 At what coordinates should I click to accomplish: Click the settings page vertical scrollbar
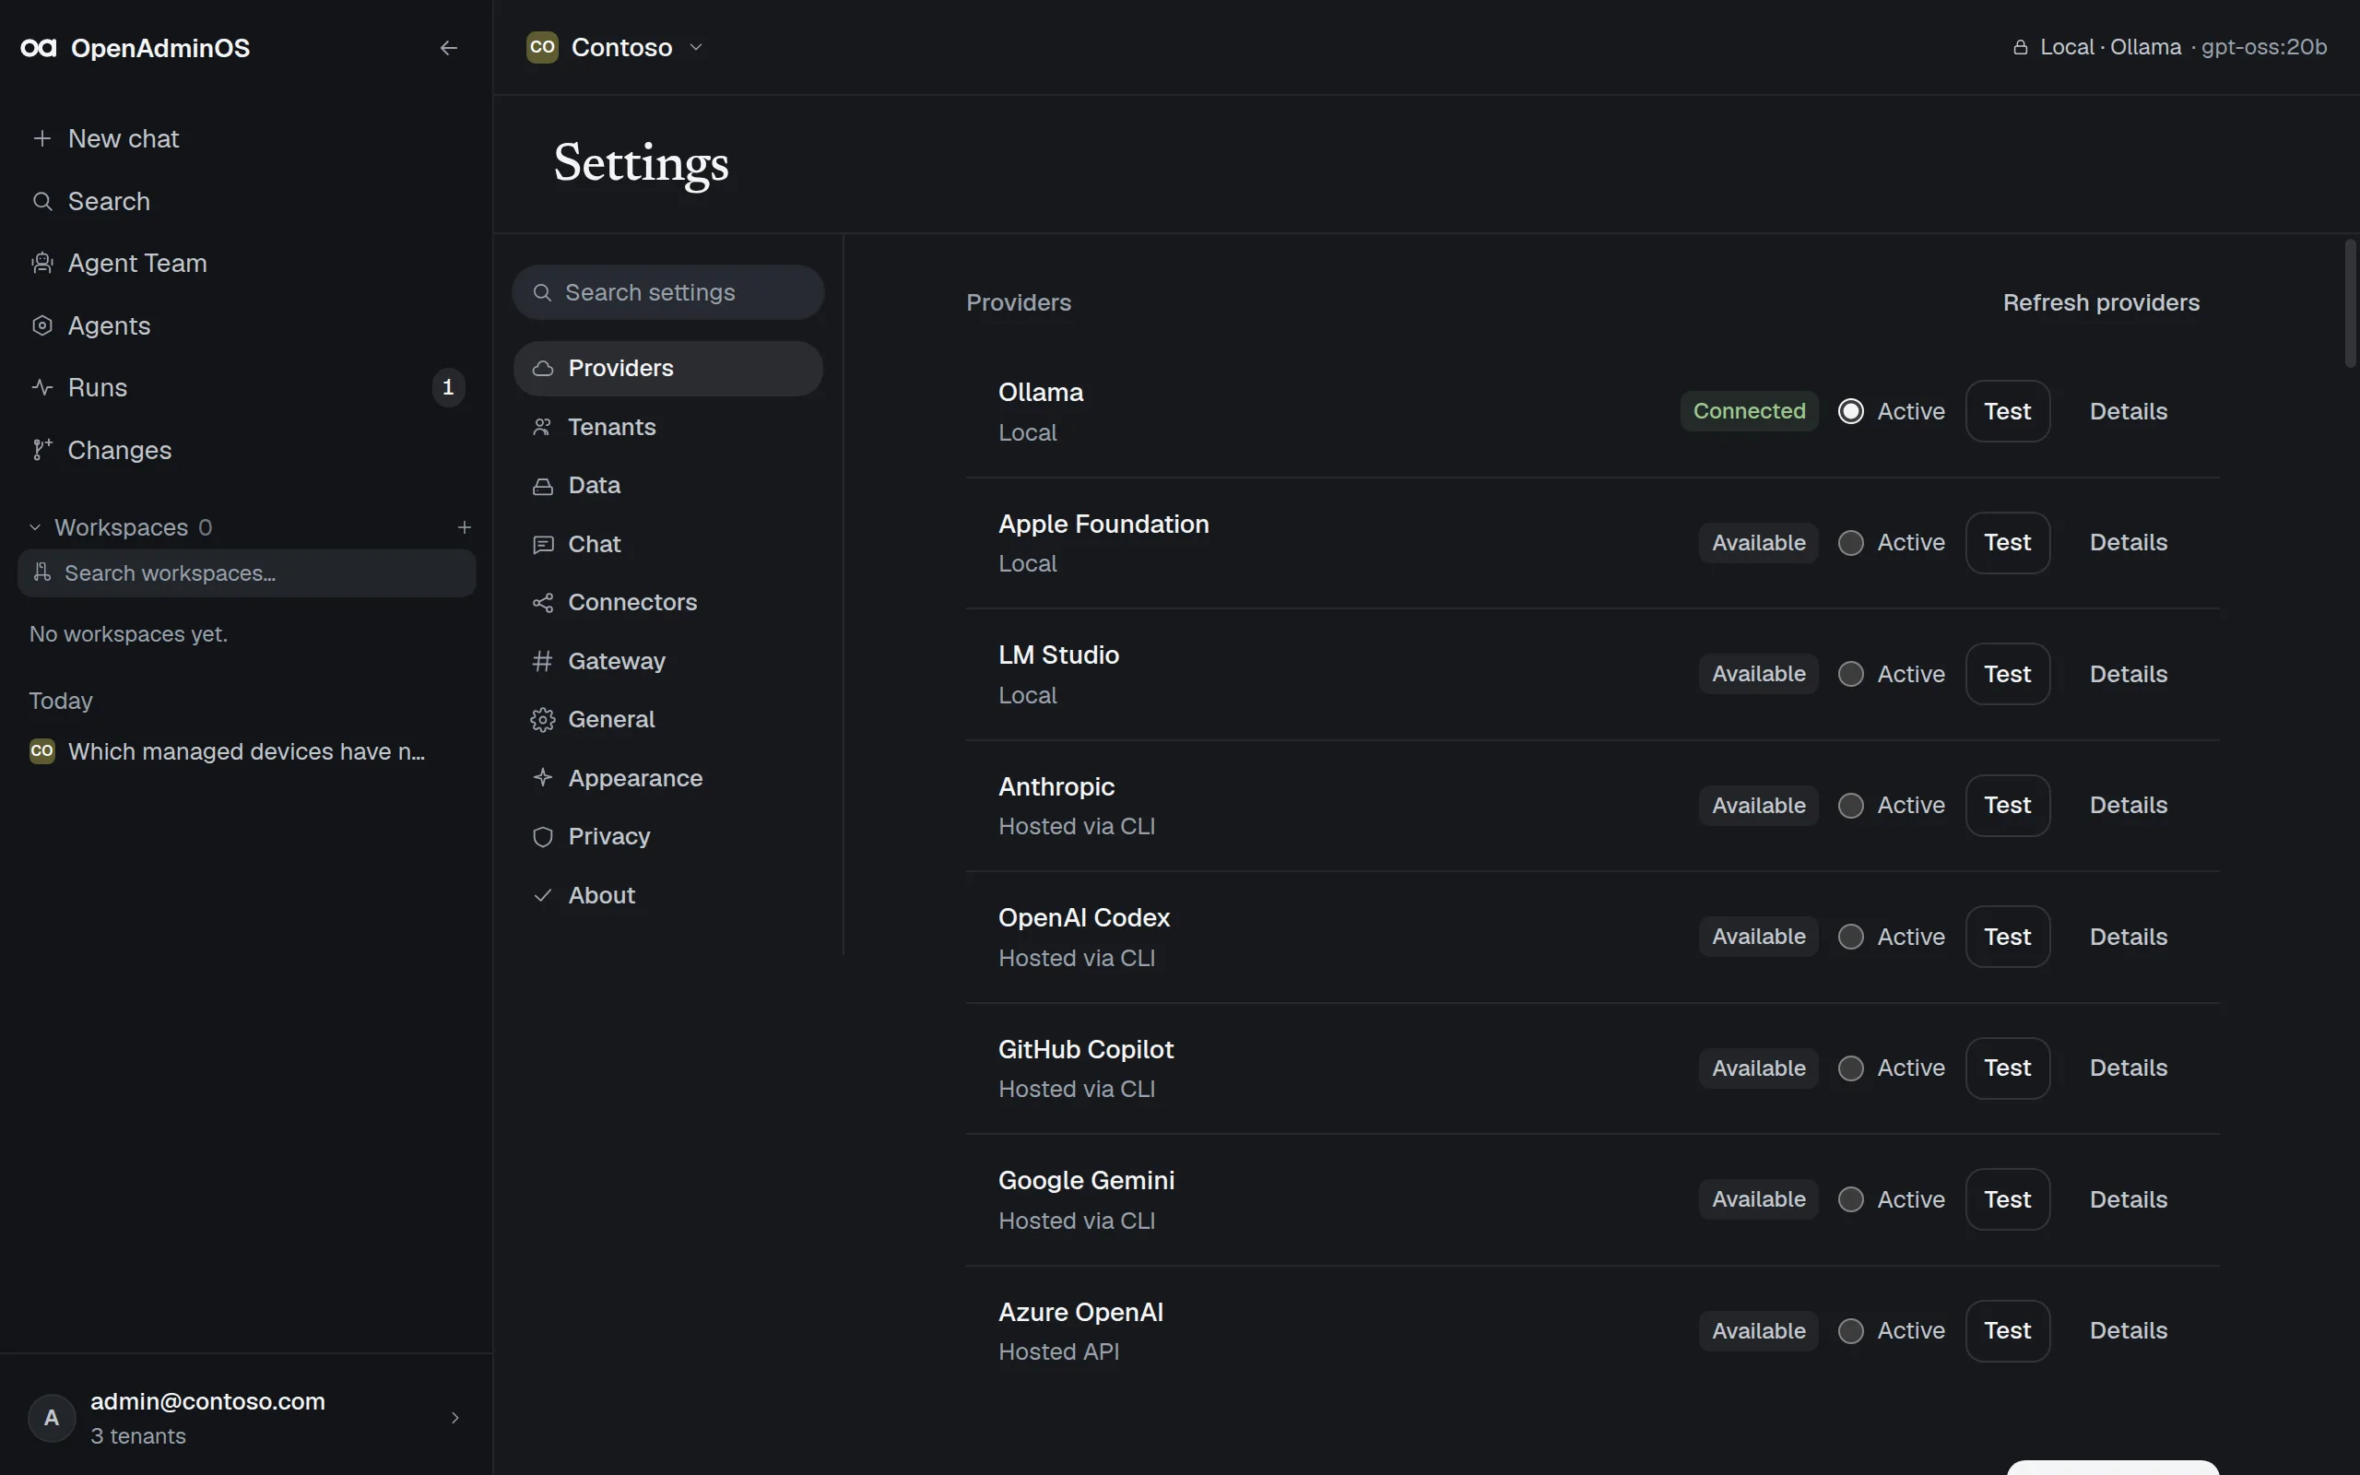coord(2350,303)
